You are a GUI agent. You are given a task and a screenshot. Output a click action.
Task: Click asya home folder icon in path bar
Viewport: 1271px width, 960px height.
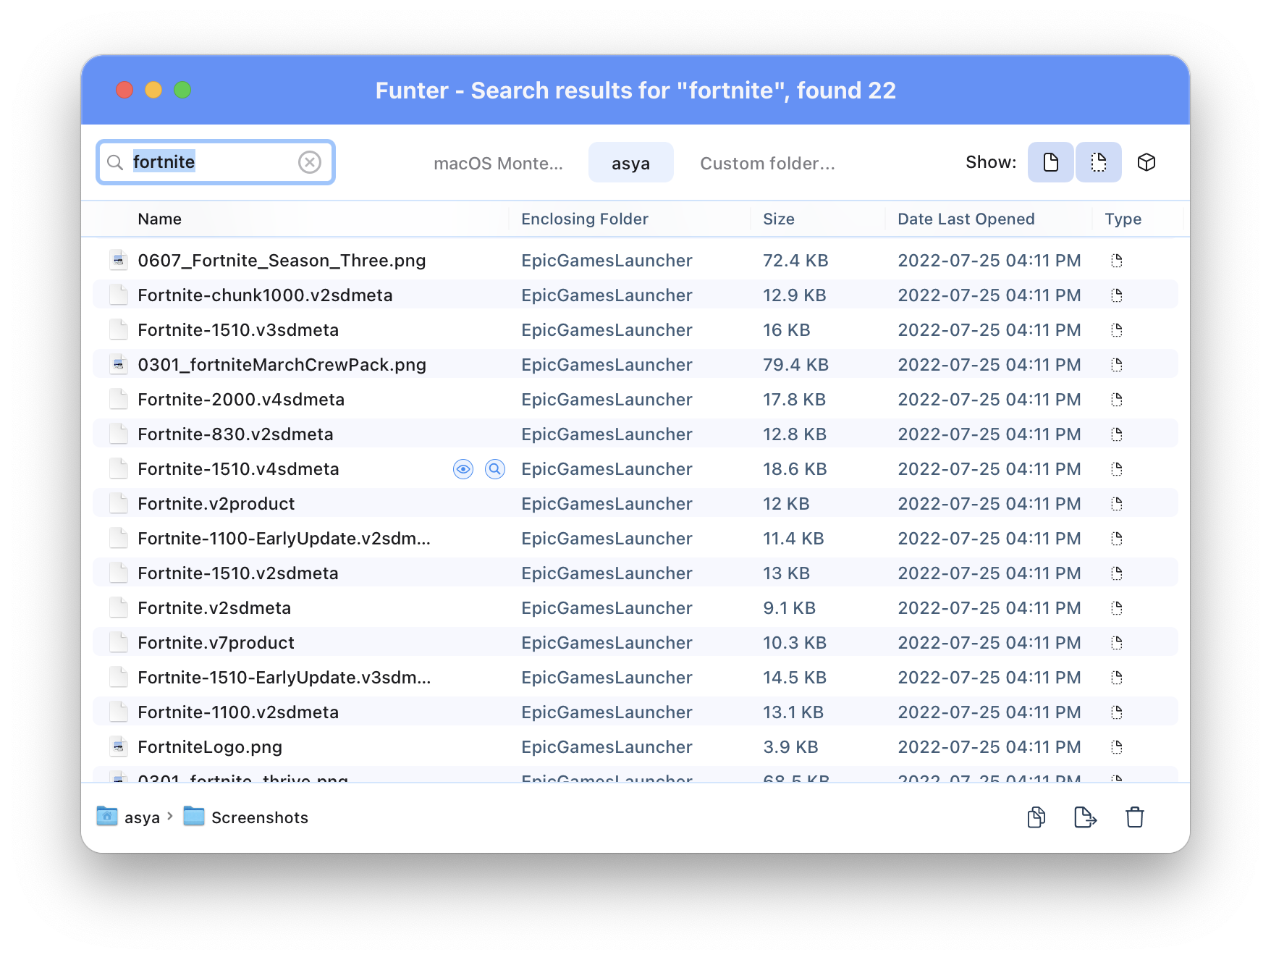point(107,817)
